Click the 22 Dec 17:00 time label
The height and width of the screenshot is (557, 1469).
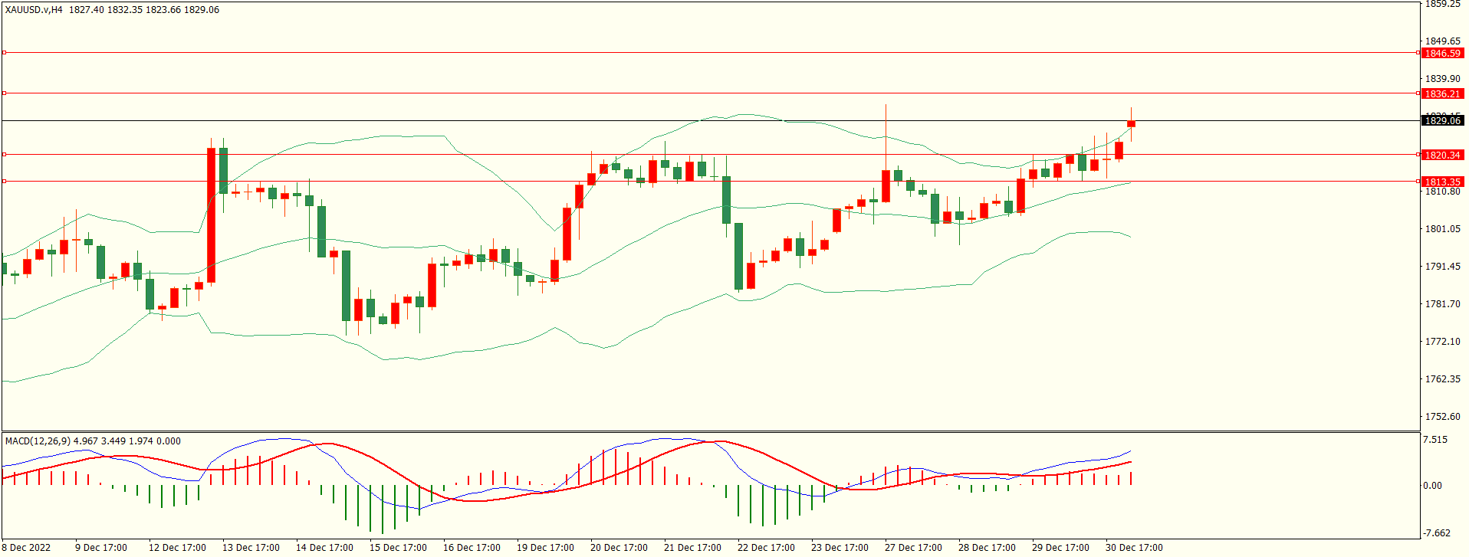coord(766,548)
